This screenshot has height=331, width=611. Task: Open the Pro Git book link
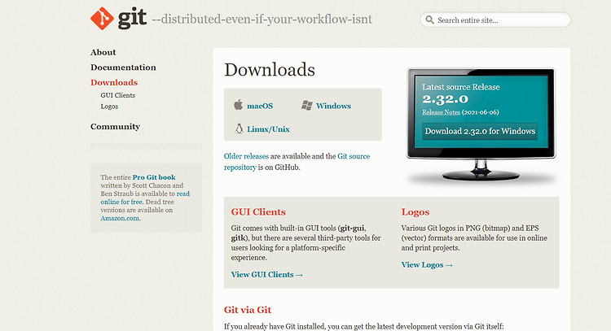[x=154, y=177]
